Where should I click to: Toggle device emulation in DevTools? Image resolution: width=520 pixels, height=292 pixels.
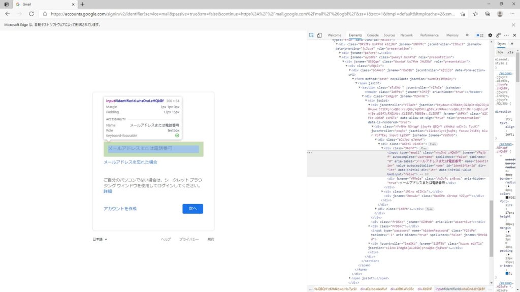(x=319, y=35)
